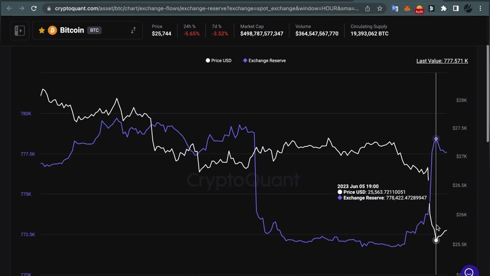Click the Price USD data point marker

point(436,240)
